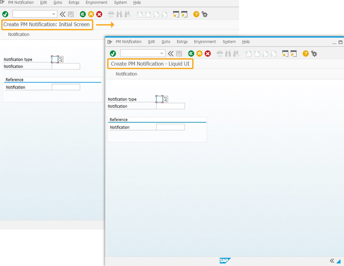Click Notification toolbar button in back window
Image resolution: width=344 pixels, height=266 pixels.
coord(19,34)
